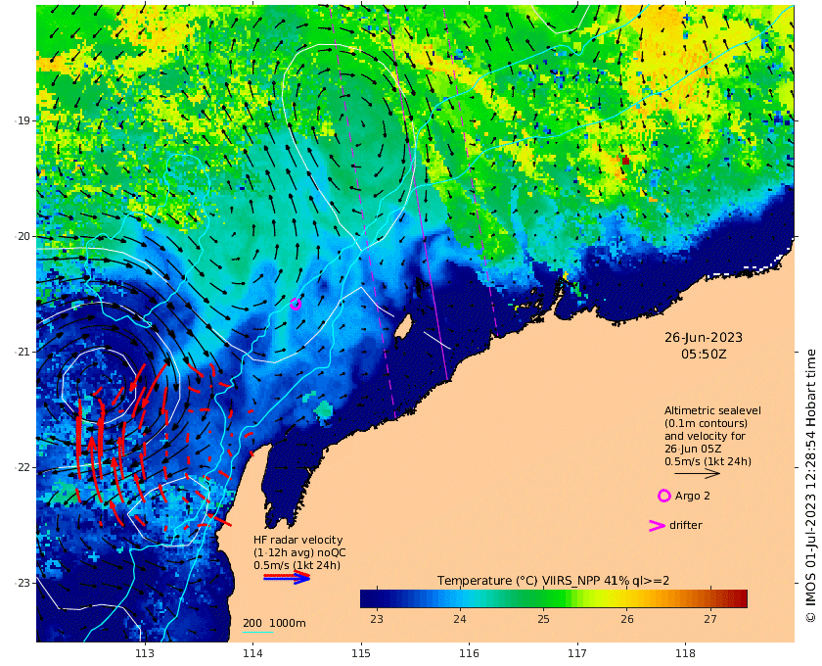Click the '(0.1m contours)' legend text

tap(706, 423)
